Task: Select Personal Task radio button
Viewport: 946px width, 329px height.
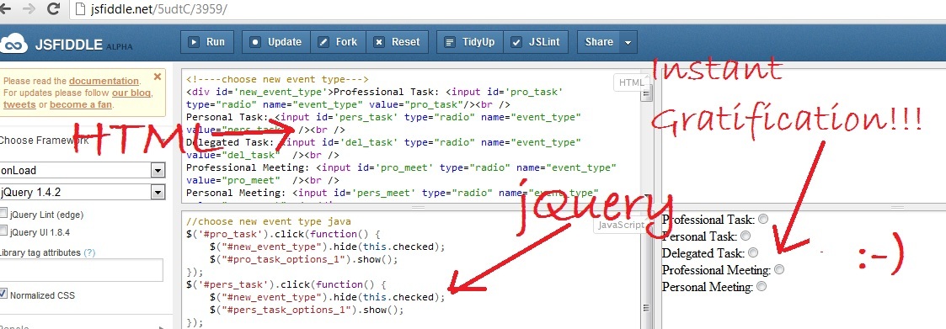Action: [746, 236]
